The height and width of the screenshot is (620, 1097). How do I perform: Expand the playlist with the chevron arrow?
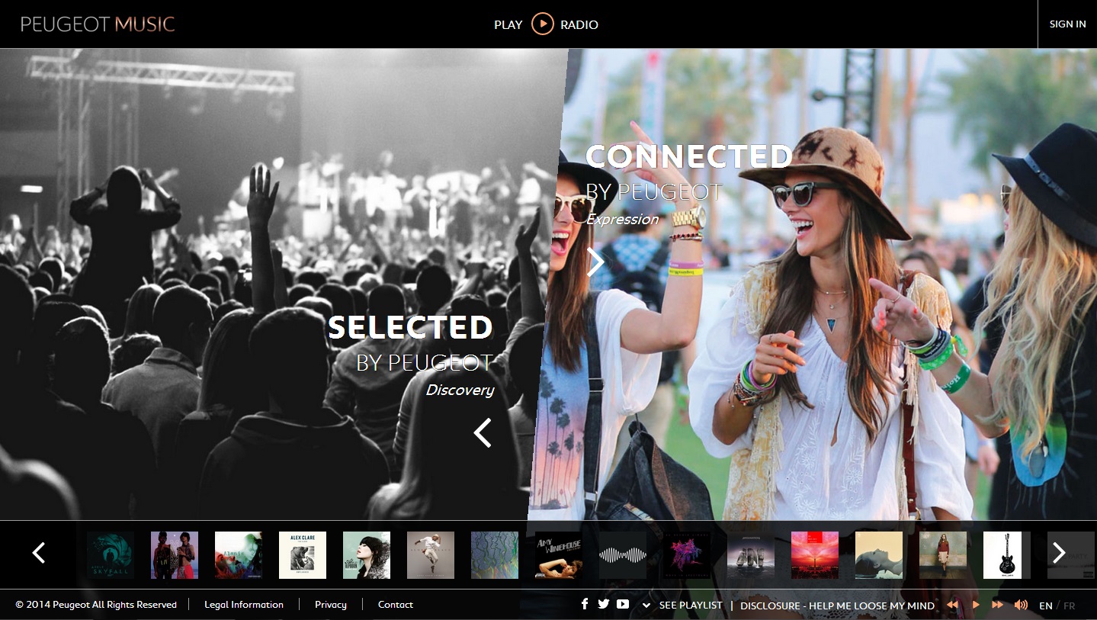[646, 606]
